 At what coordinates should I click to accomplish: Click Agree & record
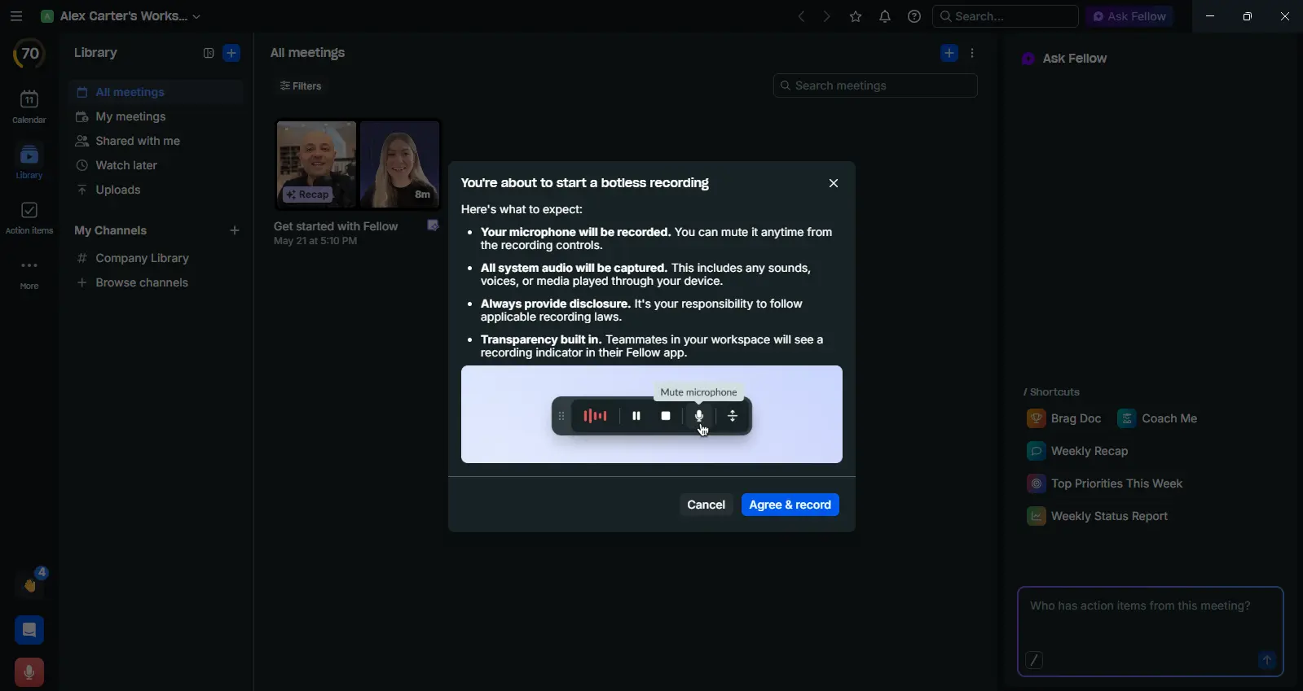point(790,505)
